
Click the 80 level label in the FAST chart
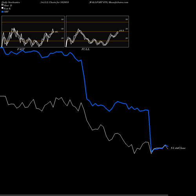(x=62, y=19)
